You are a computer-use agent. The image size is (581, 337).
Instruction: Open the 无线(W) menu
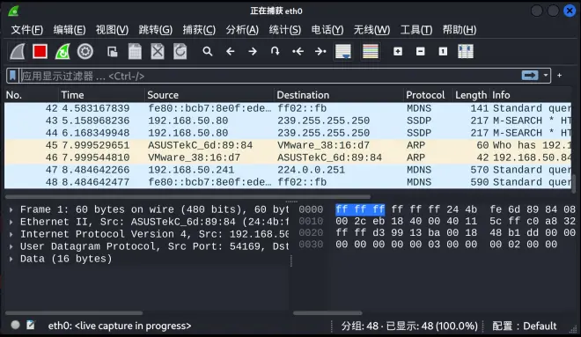coord(371,30)
